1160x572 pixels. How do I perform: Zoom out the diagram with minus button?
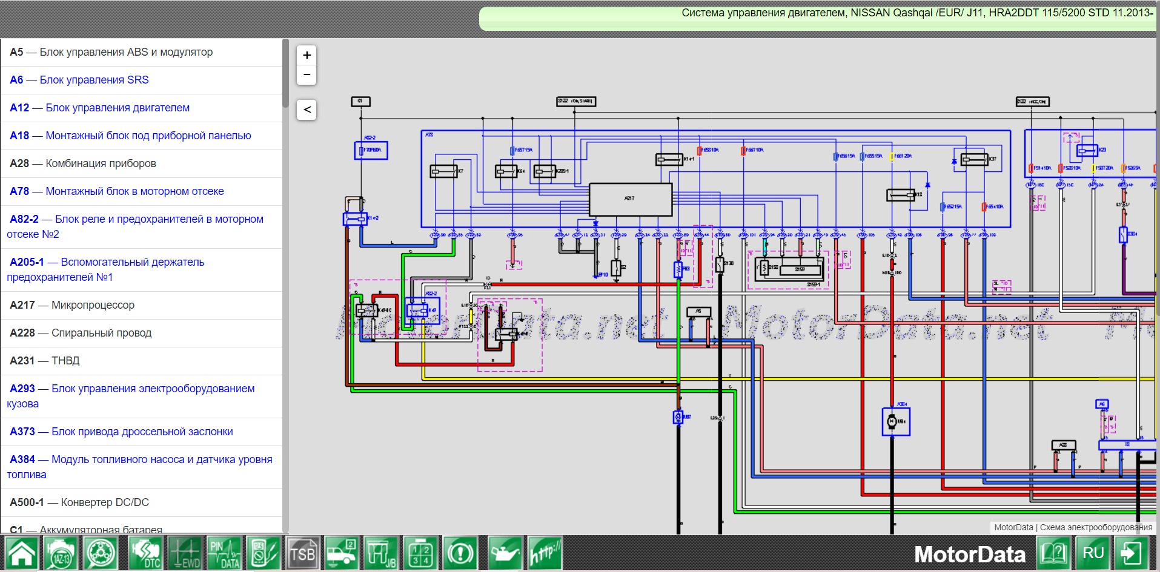point(307,74)
